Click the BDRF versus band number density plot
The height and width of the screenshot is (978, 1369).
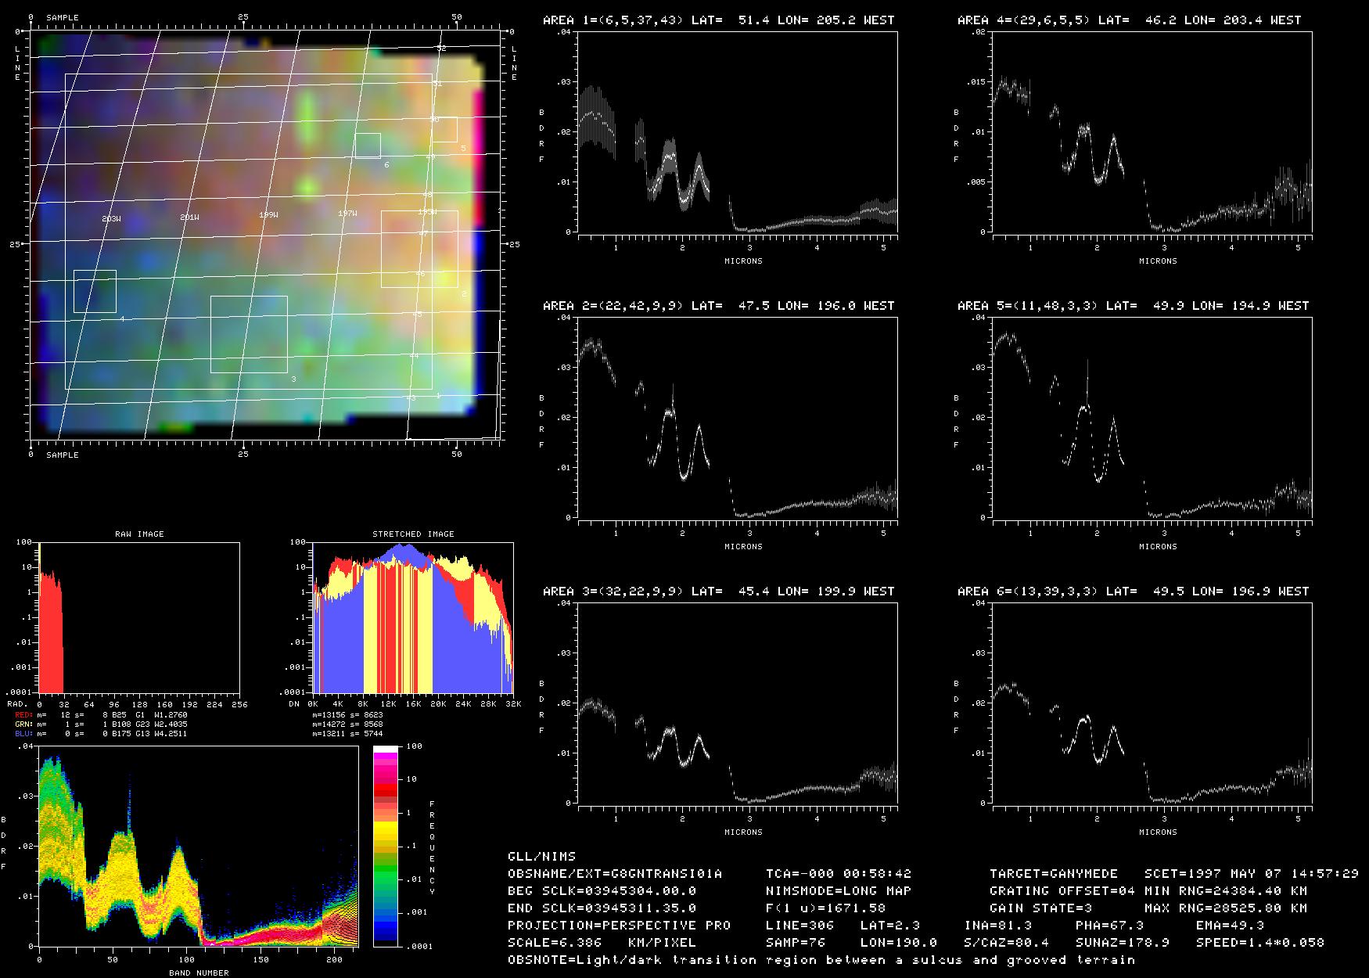(199, 846)
